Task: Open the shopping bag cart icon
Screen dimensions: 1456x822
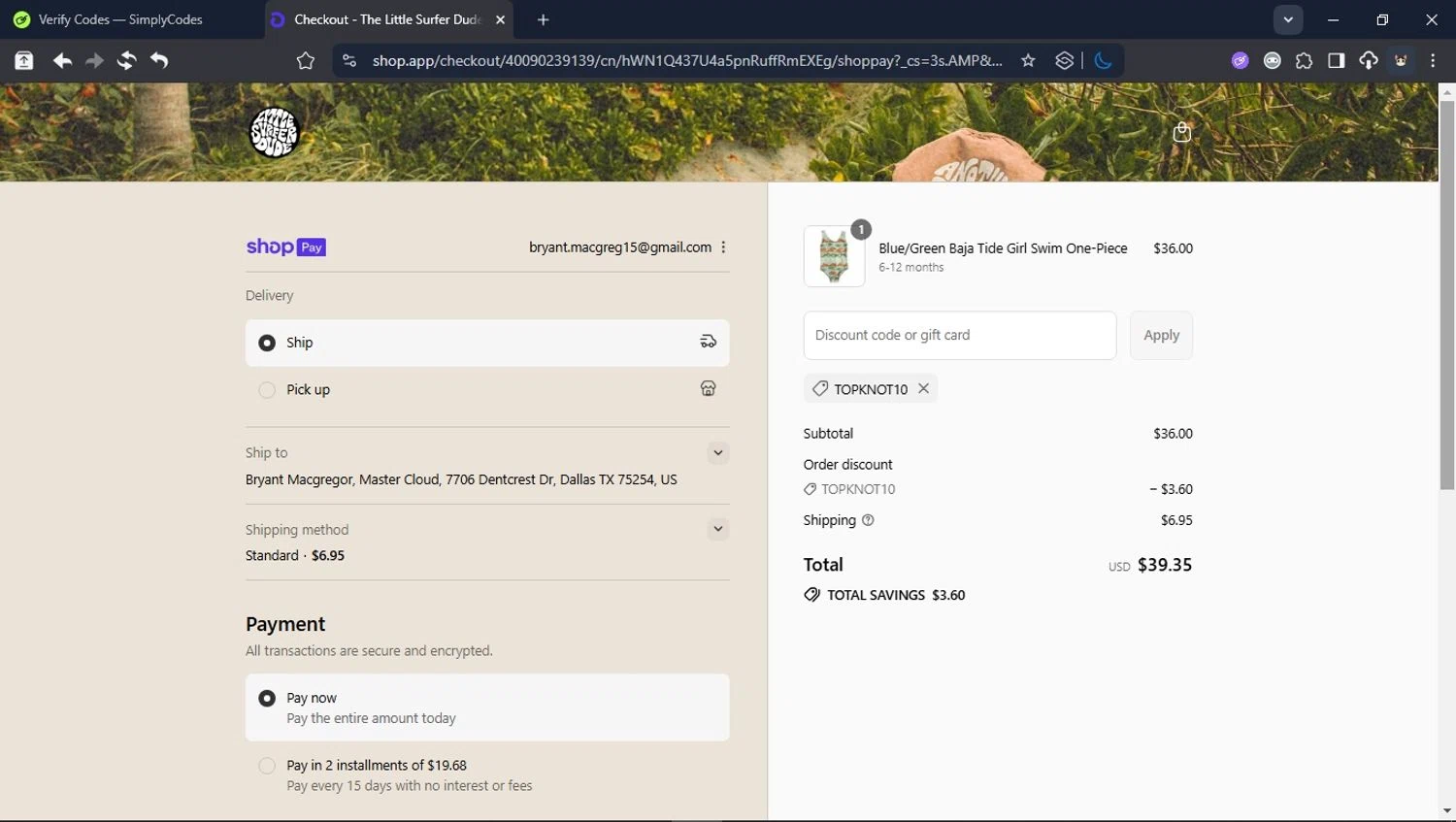Action: [x=1181, y=132]
